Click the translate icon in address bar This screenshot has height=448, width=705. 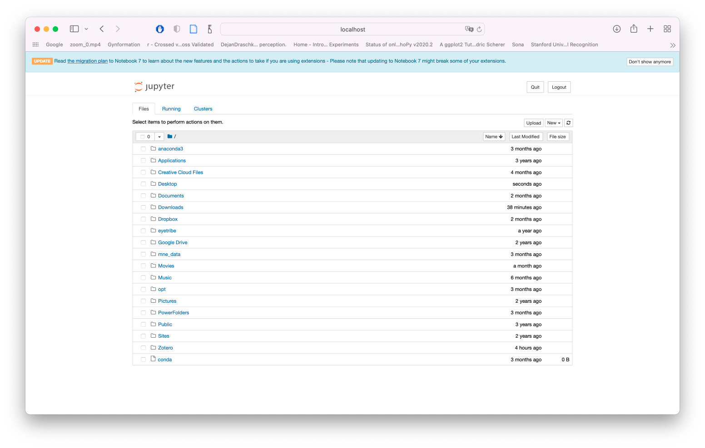469,29
